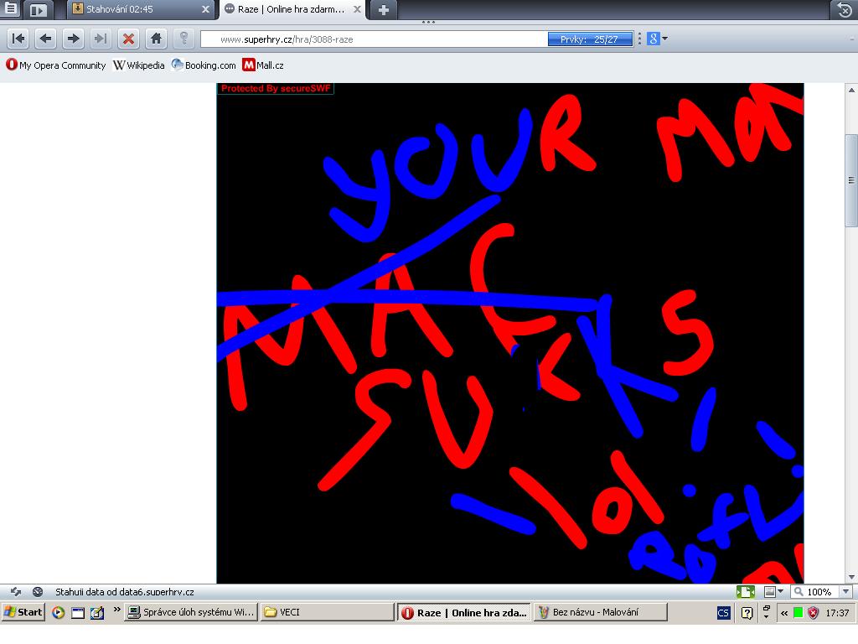Toggle Opera Turbo in status bar
The width and height of the screenshot is (858, 644).
coord(38,592)
